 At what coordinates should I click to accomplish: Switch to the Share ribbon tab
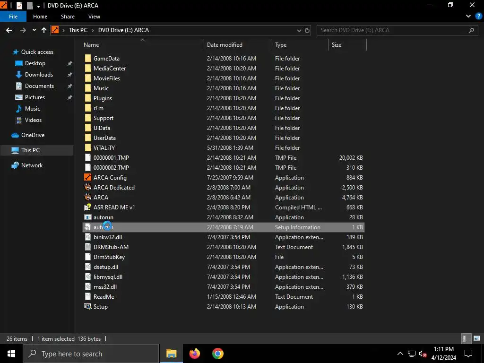[68, 17]
